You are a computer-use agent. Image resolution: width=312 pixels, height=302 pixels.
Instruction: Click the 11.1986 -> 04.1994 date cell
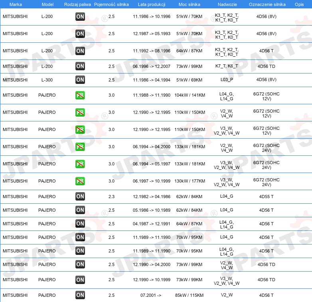pos(152,80)
